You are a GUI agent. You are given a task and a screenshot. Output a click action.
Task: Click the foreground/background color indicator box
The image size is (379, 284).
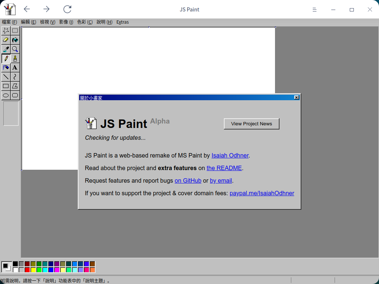[x=7, y=267]
